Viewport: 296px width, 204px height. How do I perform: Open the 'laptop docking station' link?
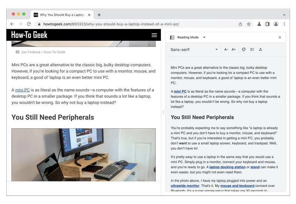pos(228,167)
